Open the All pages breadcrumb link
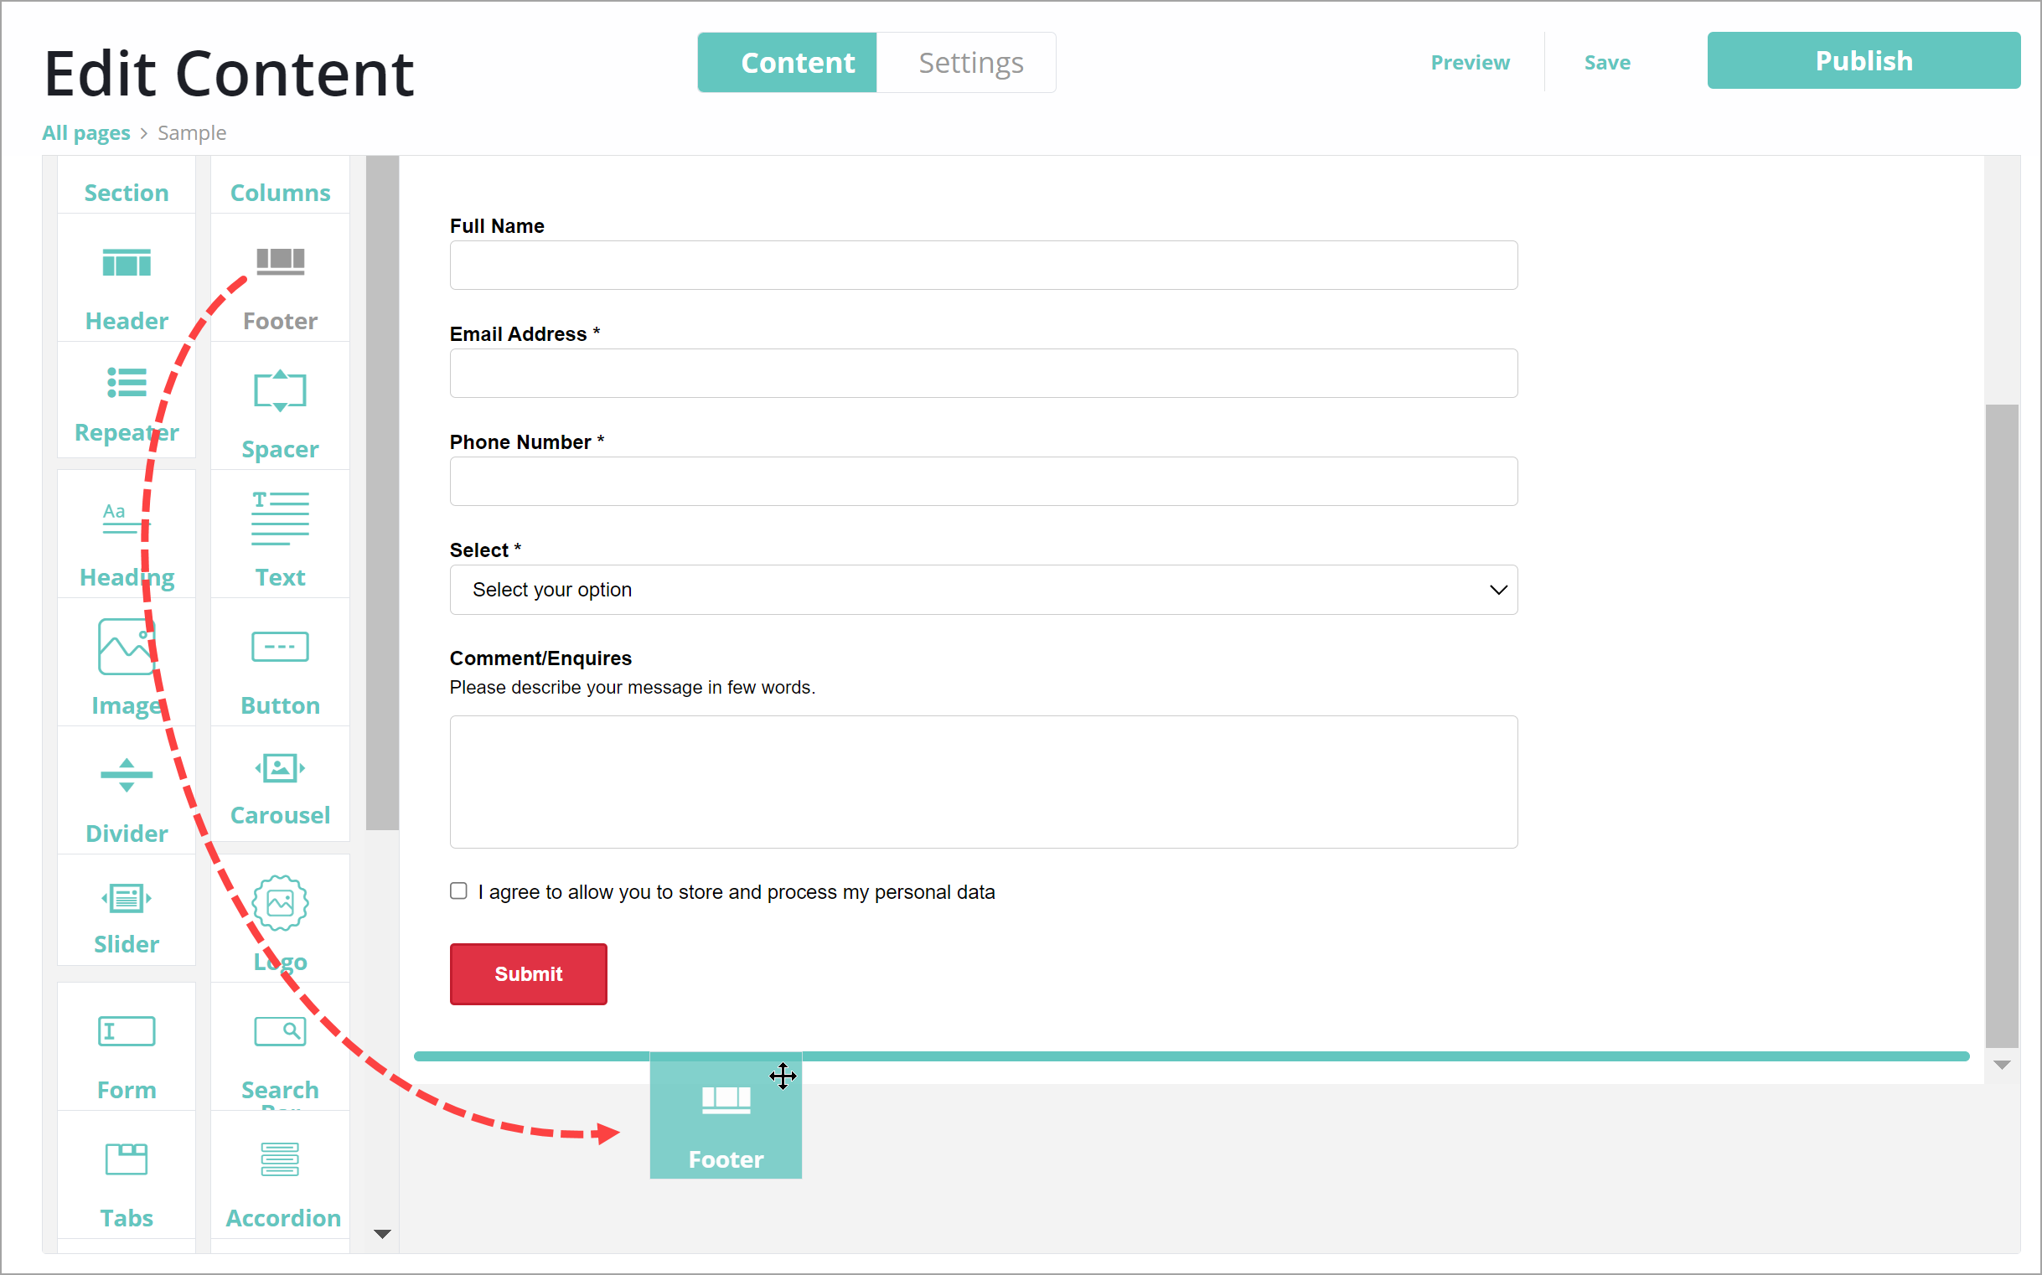This screenshot has height=1275, width=2042. 86,133
